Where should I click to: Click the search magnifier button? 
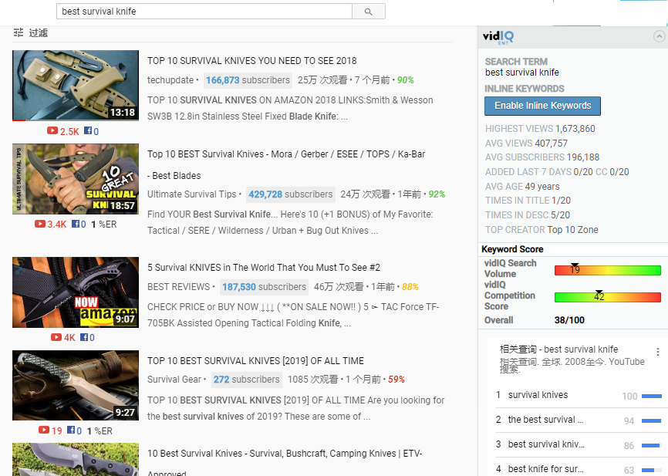tap(369, 12)
